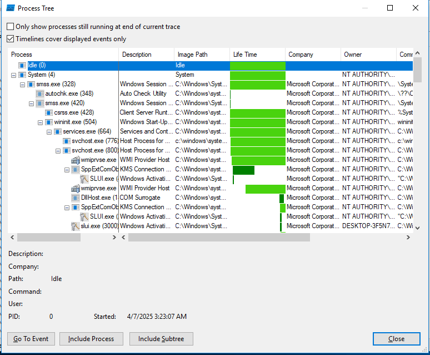Collapse the smss.exe (420) tree node
The width and height of the screenshot is (430, 355).
pyautogui.click(x=31, y=103)
